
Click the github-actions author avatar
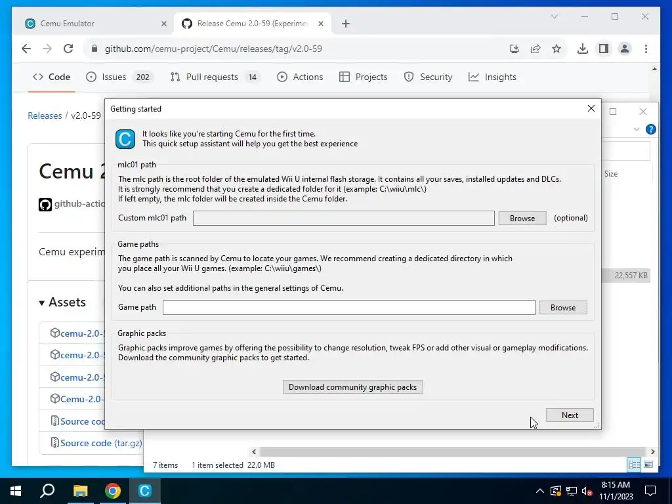[x=45, y=205]
